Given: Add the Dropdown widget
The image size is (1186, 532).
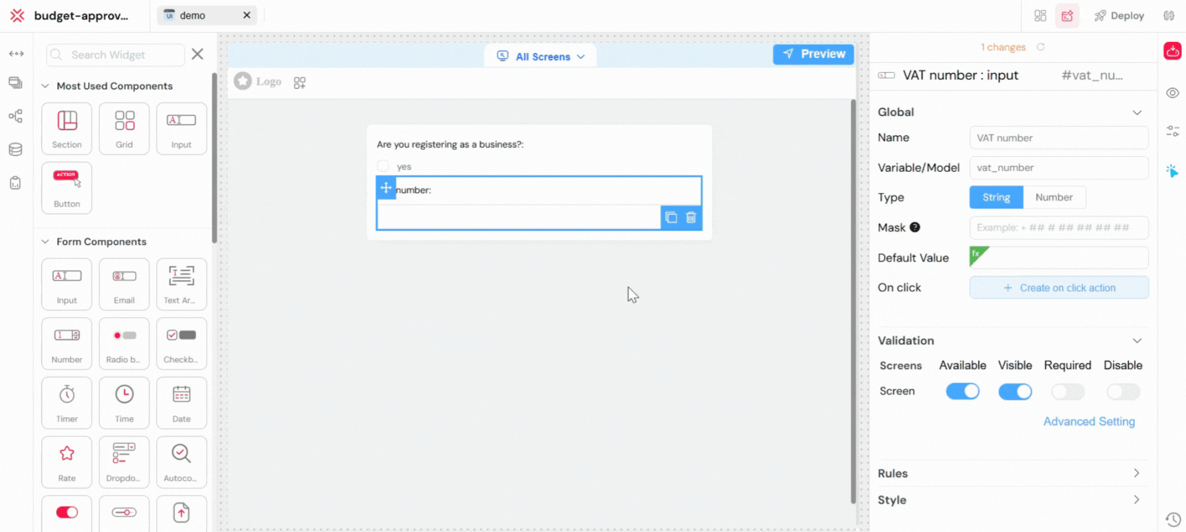Looking at the screenshot, I should (x=124, y=462).
